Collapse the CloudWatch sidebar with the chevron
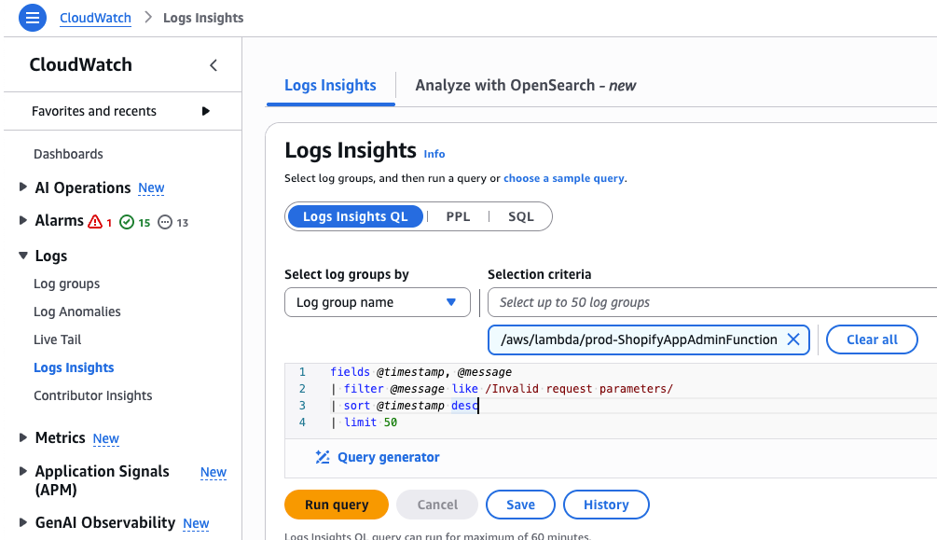This screenshot has height=540, width=937. tap(214, 65)
